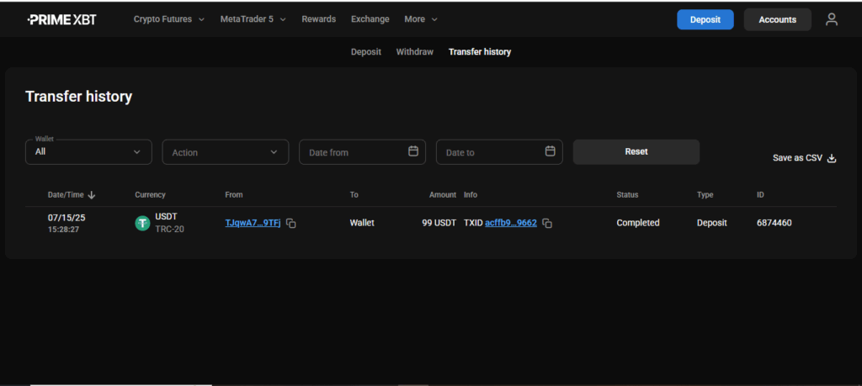Viewport: 862px width, 386px height.
Task: Click the Save as CSV download icon
Action: [832, 158]
